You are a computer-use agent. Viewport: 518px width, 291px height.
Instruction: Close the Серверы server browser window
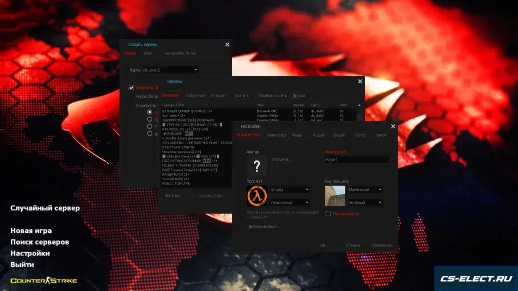click(x=360, y=81)
